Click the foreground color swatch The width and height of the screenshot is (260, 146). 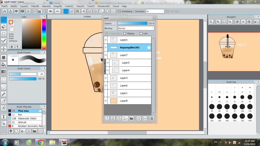click(11, 22)
